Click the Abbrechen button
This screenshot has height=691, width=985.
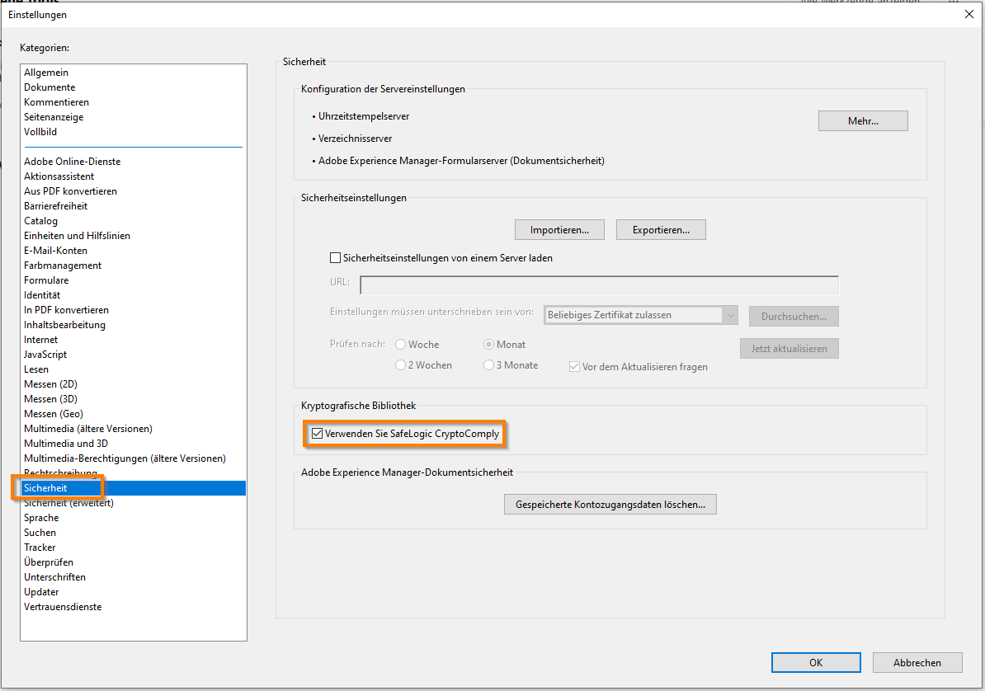[917, 663]
